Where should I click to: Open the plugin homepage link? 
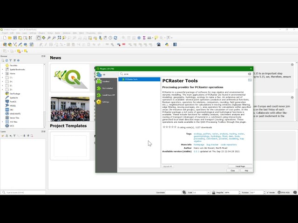coord(199,144)
